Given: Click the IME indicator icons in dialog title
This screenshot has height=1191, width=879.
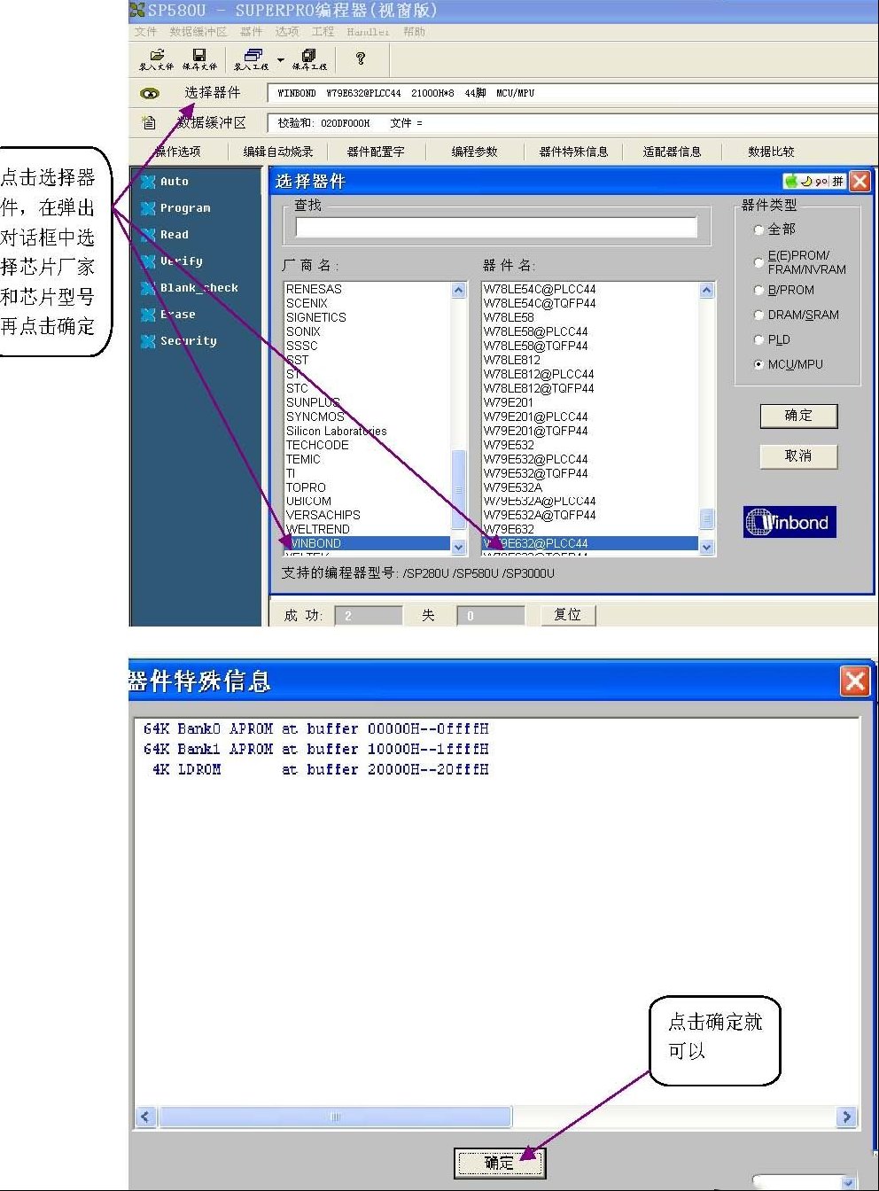Looking at the screenshot, I should 814,181.
